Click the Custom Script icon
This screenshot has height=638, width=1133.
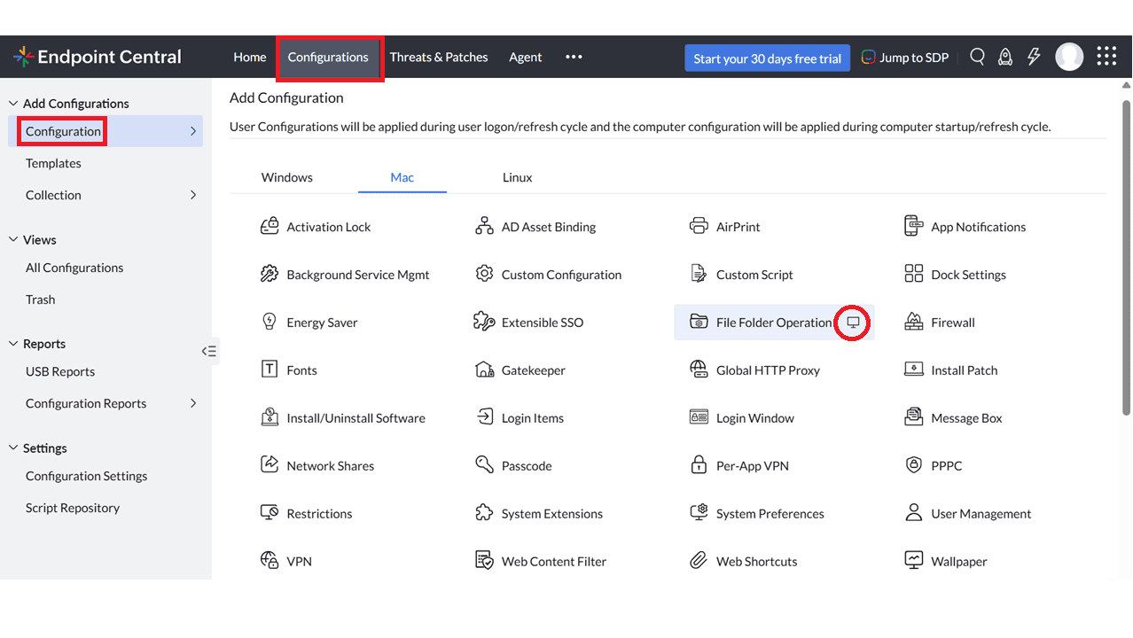[699, 275]
